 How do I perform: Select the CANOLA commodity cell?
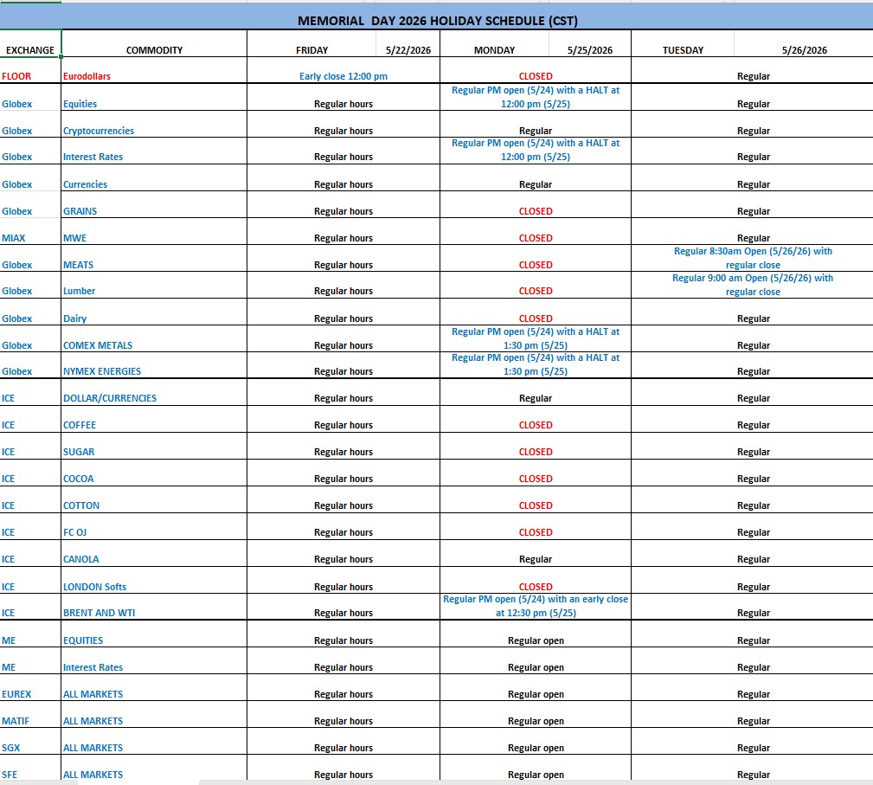(154, 553)
